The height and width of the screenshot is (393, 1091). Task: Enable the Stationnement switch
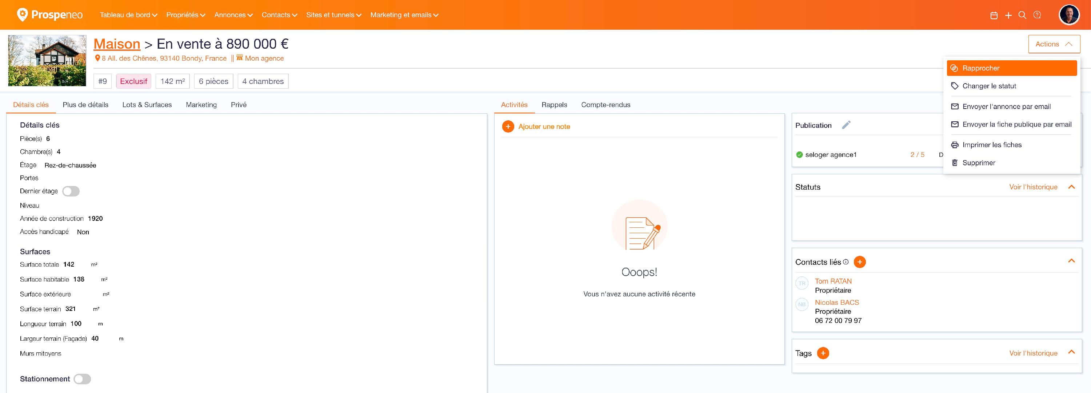click(82, 379)
